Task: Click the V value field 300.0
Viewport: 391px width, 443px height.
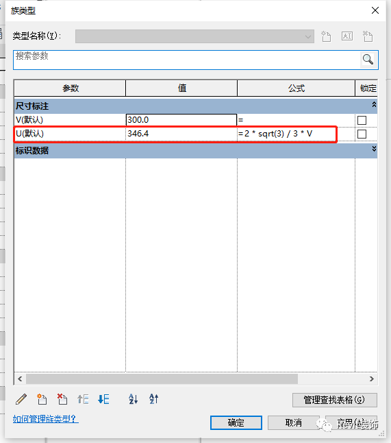Action: tap(181, 120)
